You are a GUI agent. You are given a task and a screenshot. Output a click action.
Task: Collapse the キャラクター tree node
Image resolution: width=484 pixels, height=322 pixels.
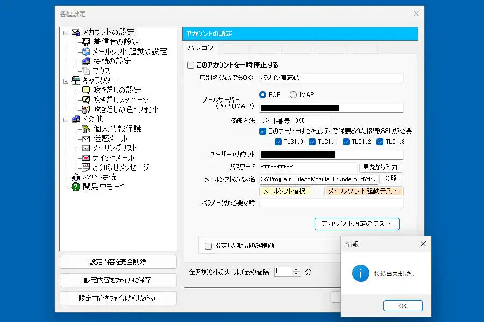66,81
